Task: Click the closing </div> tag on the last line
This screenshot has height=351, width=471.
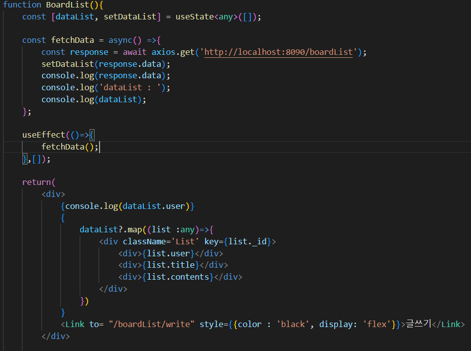Action: point(56,336)
